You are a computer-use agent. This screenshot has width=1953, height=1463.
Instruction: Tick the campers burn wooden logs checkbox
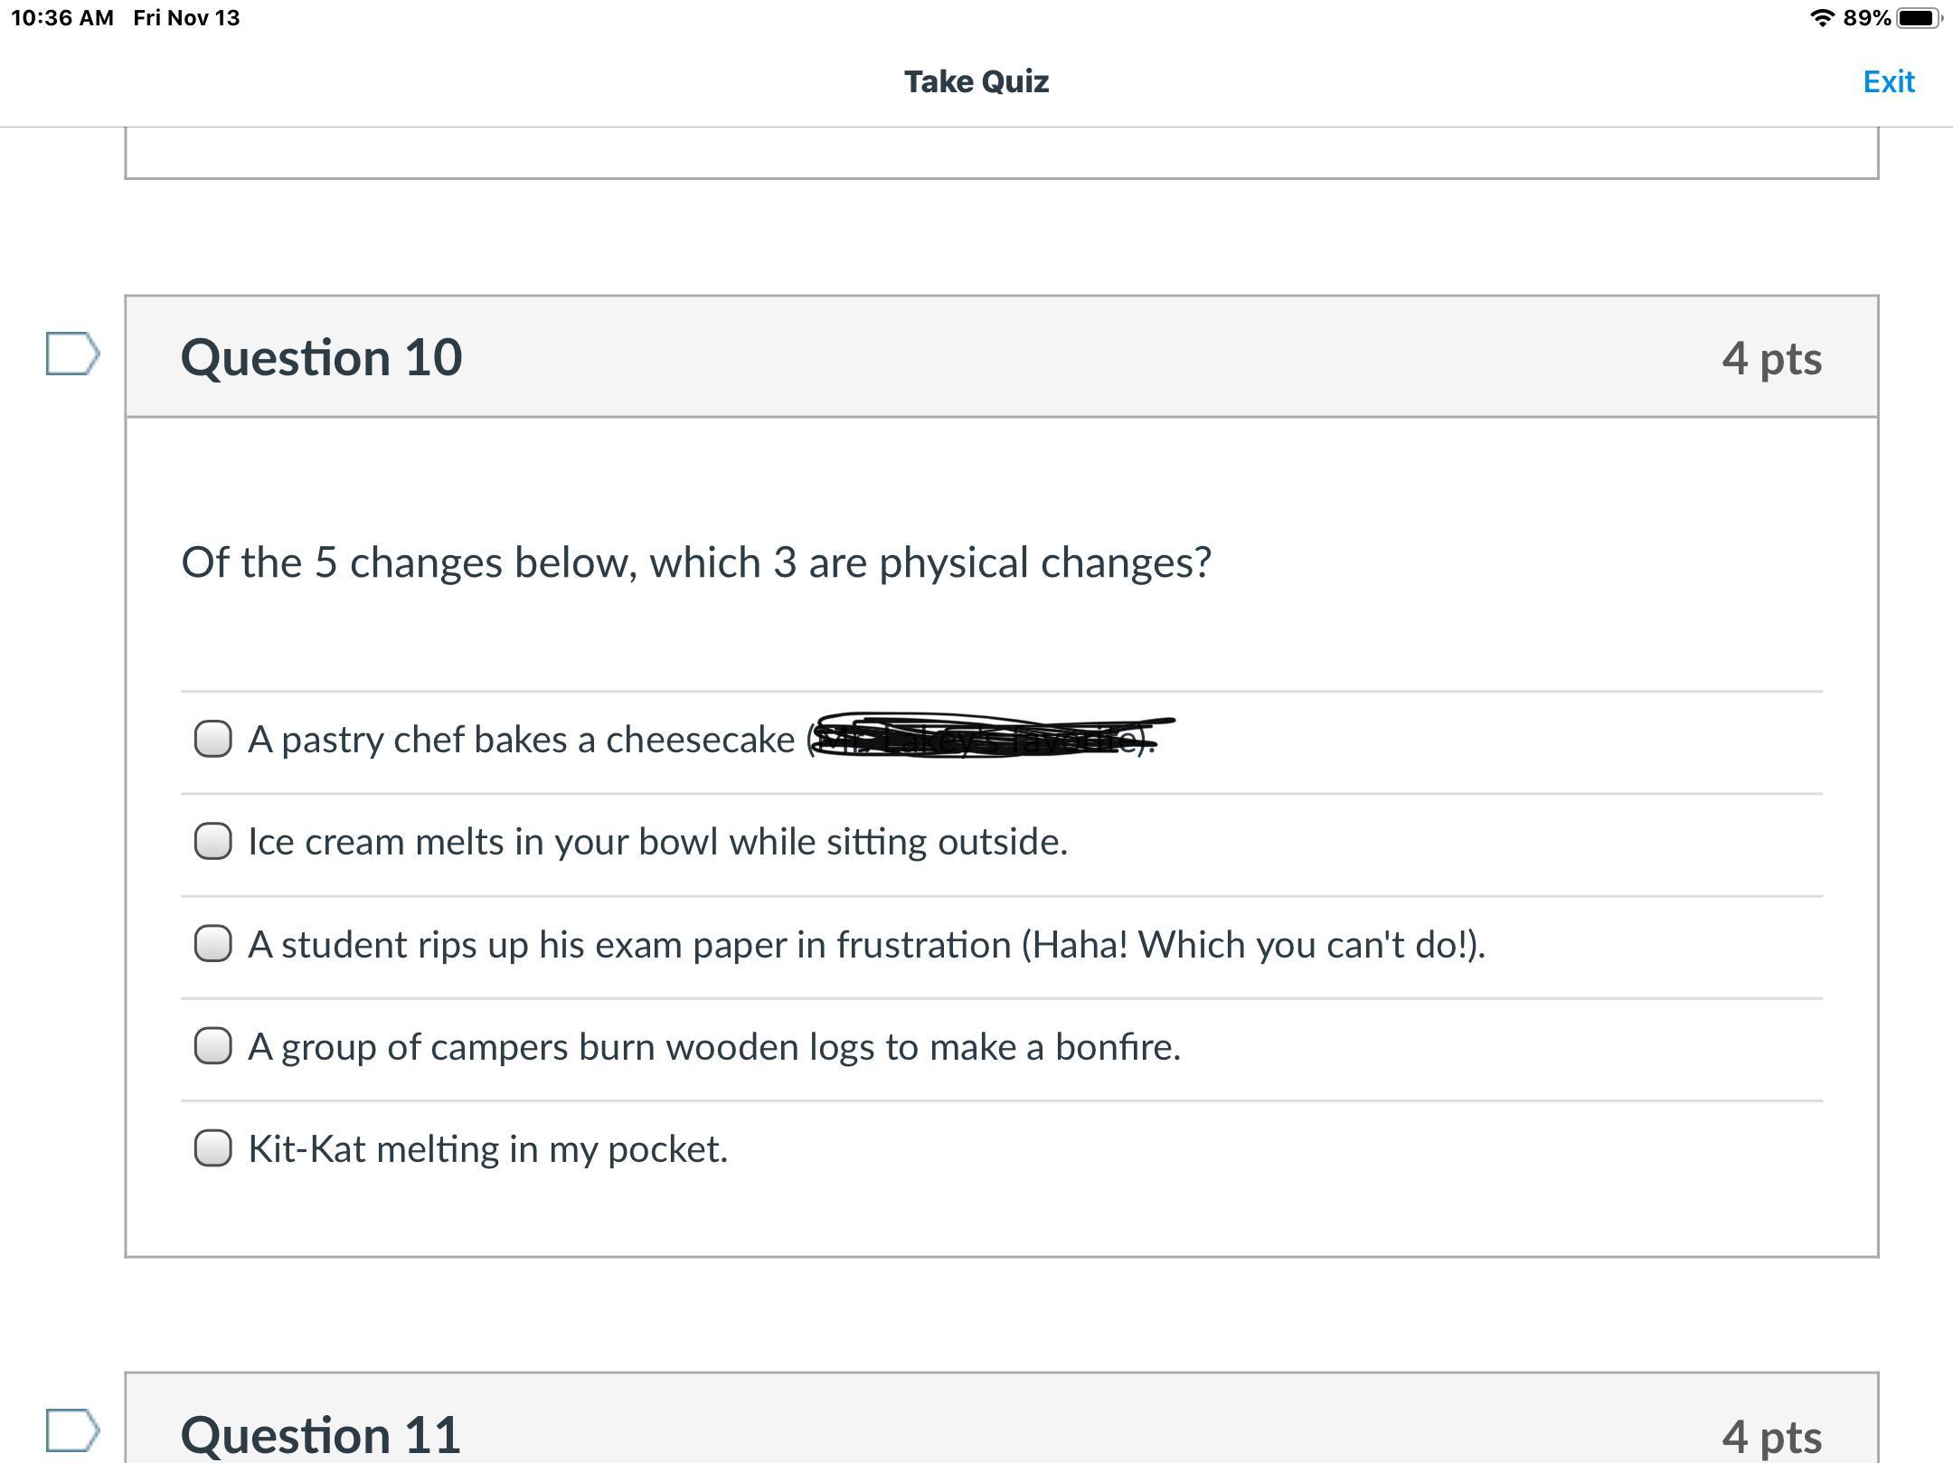point(213,1046)
